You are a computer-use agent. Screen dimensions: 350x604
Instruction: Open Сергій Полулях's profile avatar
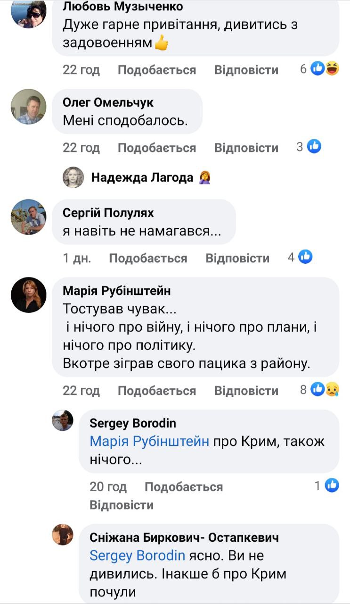click(x=28, y=217)
